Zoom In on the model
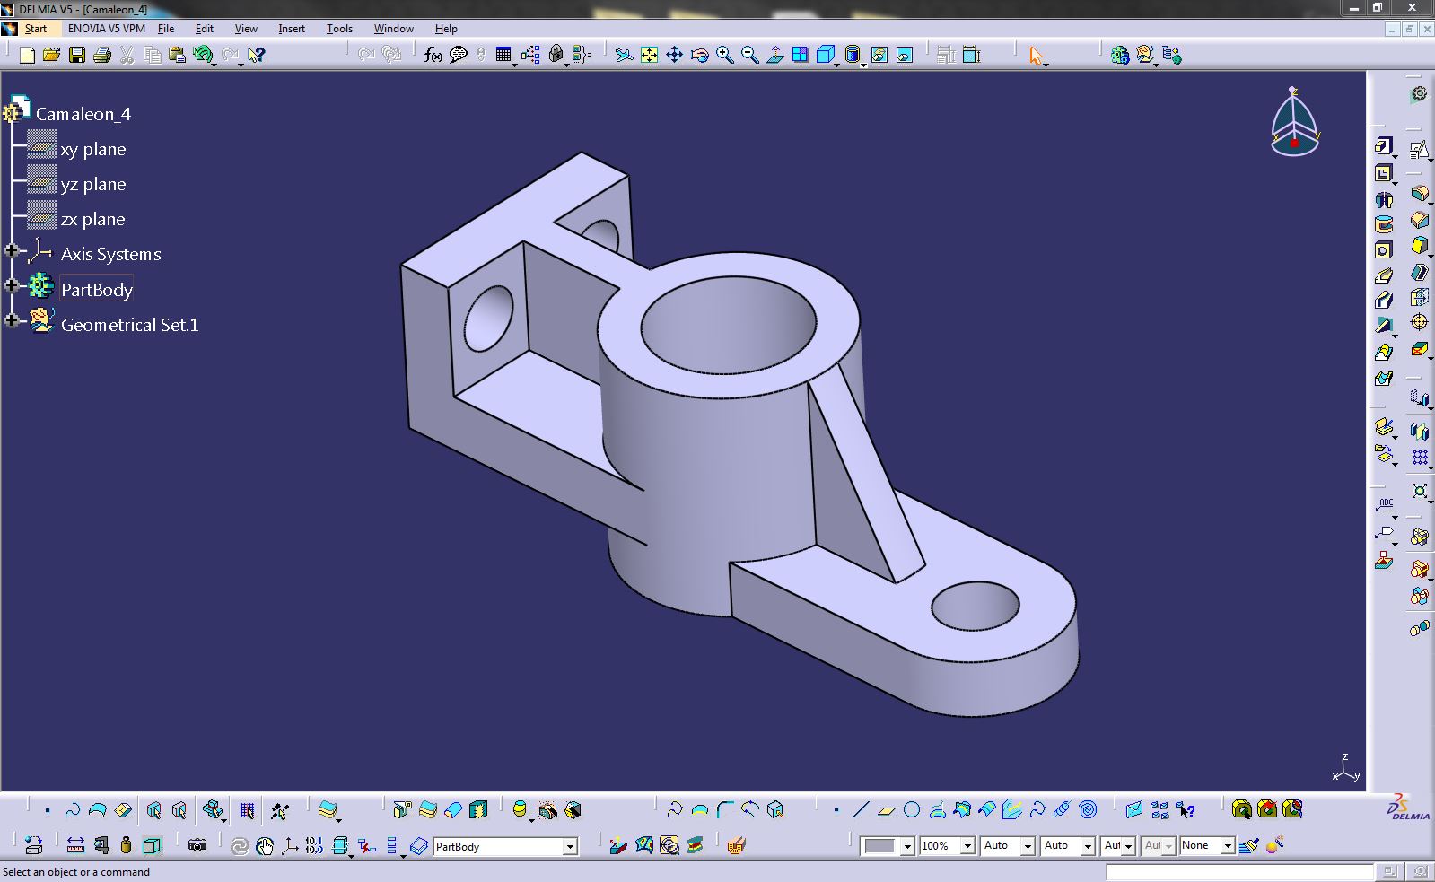Image resolution: width=1435 pixels, height=882 pixels. (x=724, y=56)
